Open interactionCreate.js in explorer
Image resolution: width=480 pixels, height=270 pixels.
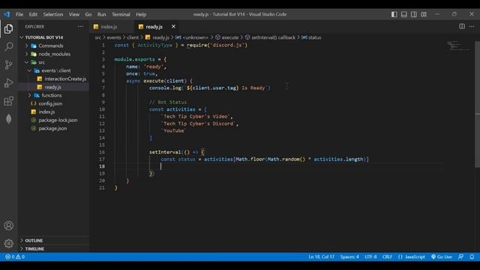click(x=53, y=79)
